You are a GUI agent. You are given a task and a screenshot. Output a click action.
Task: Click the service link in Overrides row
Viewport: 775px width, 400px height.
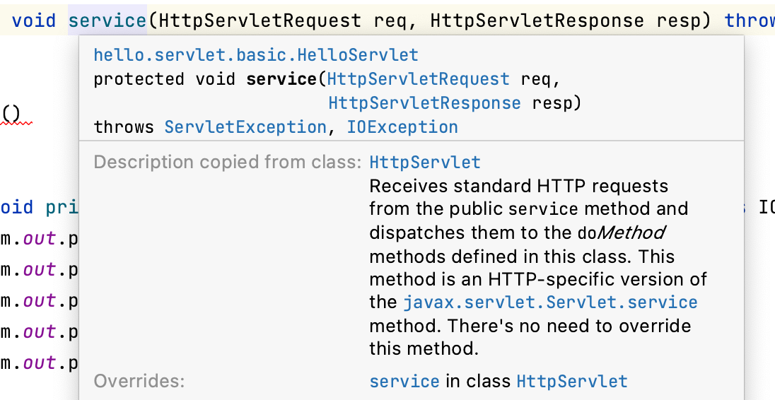tap(404, 381)
